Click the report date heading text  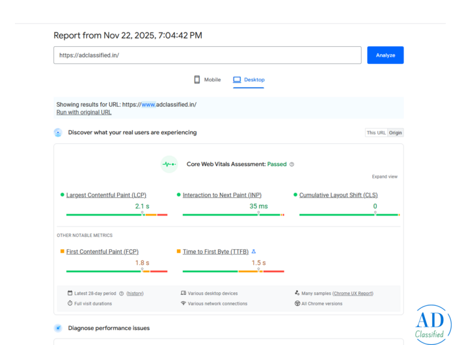[128, 35]
